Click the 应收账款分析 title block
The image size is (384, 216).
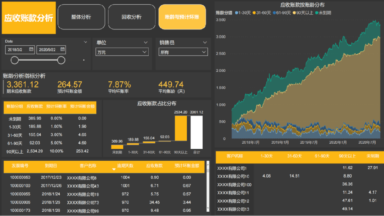click(28, 18)
